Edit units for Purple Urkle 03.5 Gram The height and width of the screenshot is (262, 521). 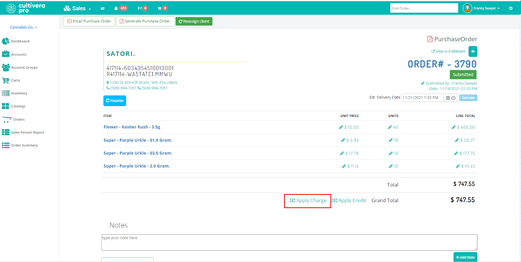pos(390,153)
